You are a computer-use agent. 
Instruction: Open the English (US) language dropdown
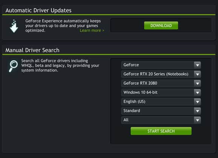pyautogui.click(x=161, y=102)
